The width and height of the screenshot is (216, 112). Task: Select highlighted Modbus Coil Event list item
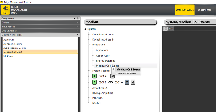point(40,52)
